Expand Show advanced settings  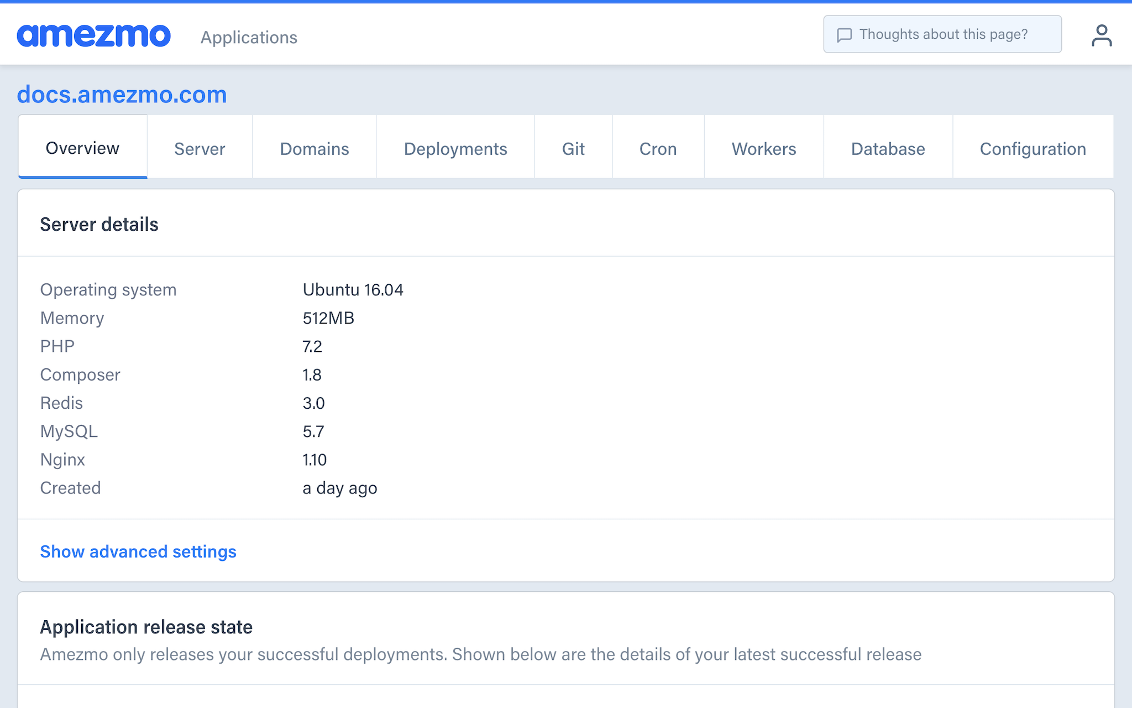[138, 551]
